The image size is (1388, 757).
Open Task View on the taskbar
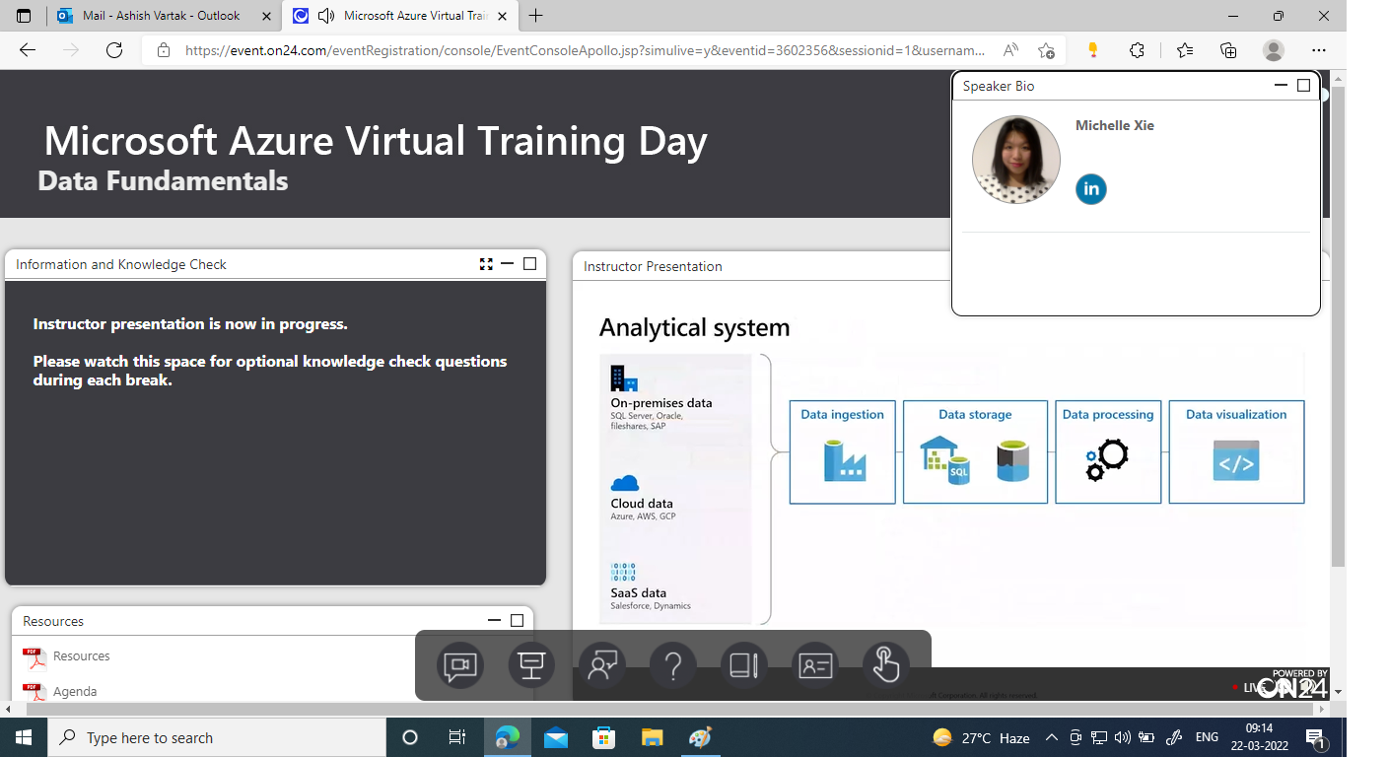[457, 737]
